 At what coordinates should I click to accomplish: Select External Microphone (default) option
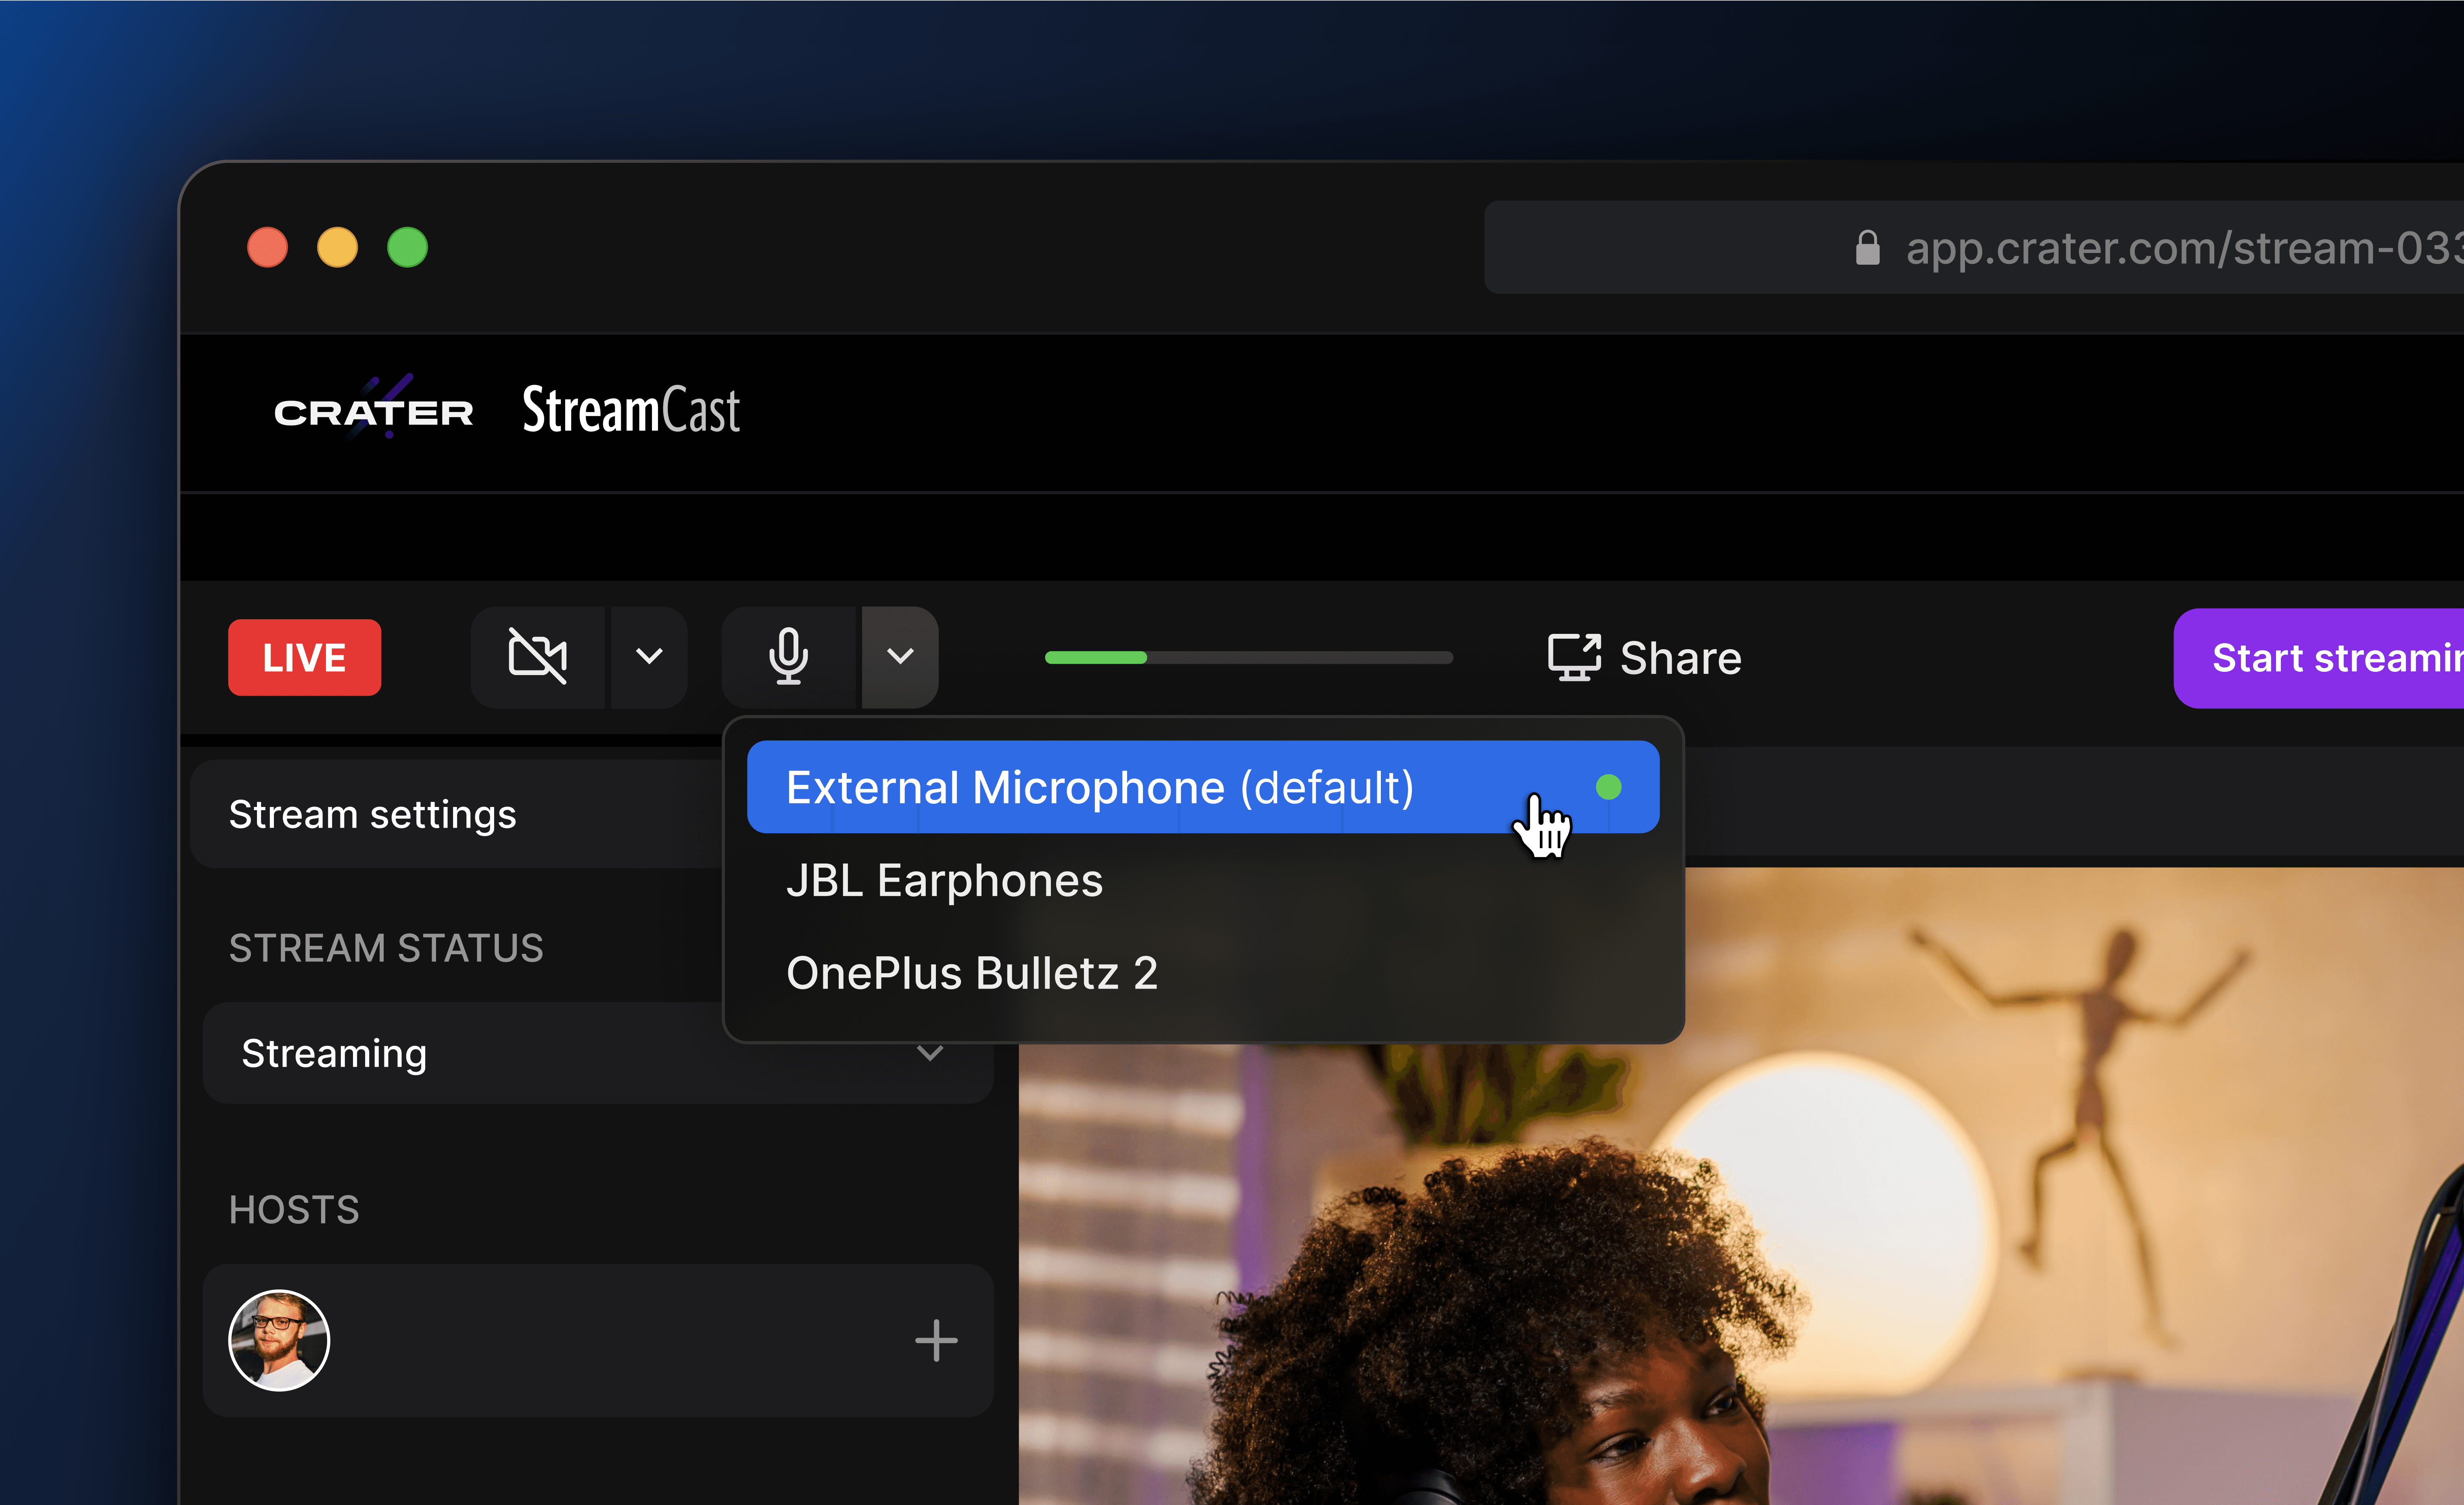(x=1100, y=788)
